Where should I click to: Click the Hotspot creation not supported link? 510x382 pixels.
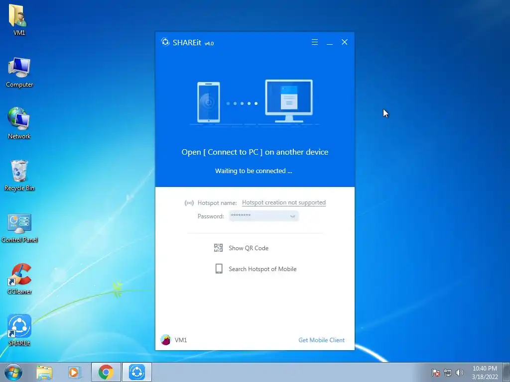(x=283, y=202)
